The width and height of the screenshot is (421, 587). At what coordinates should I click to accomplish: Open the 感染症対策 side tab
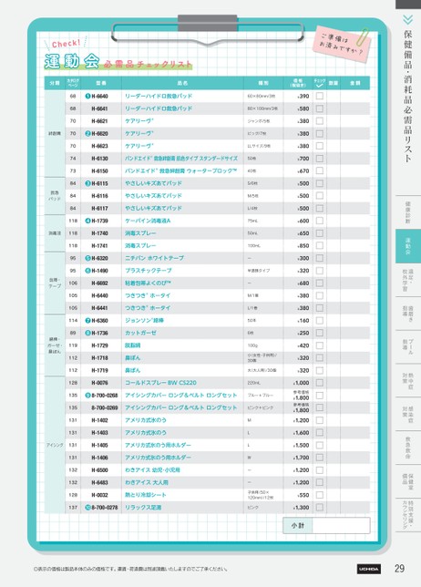pos(408,414)
